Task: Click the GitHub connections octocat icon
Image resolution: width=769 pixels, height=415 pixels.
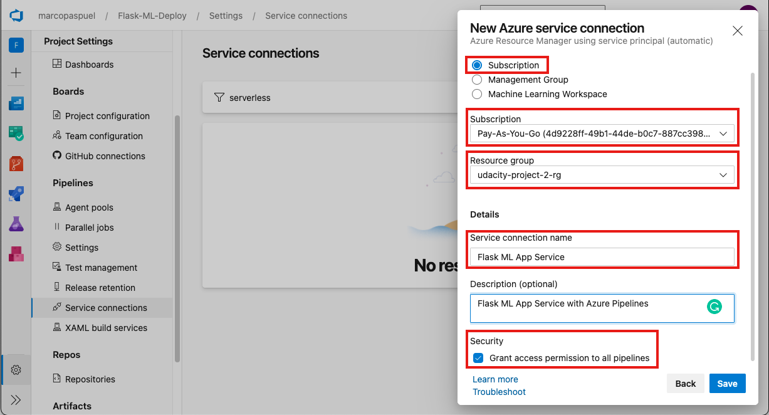Action: pos(57,155)
